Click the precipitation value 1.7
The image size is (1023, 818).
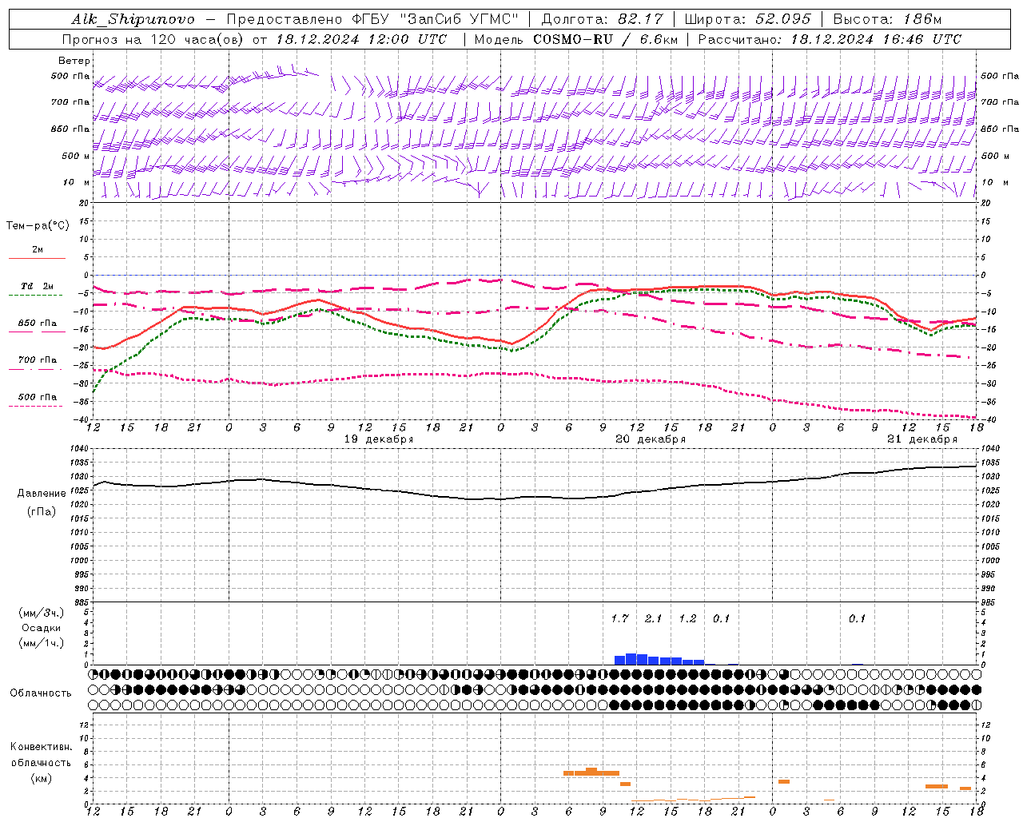619,618
